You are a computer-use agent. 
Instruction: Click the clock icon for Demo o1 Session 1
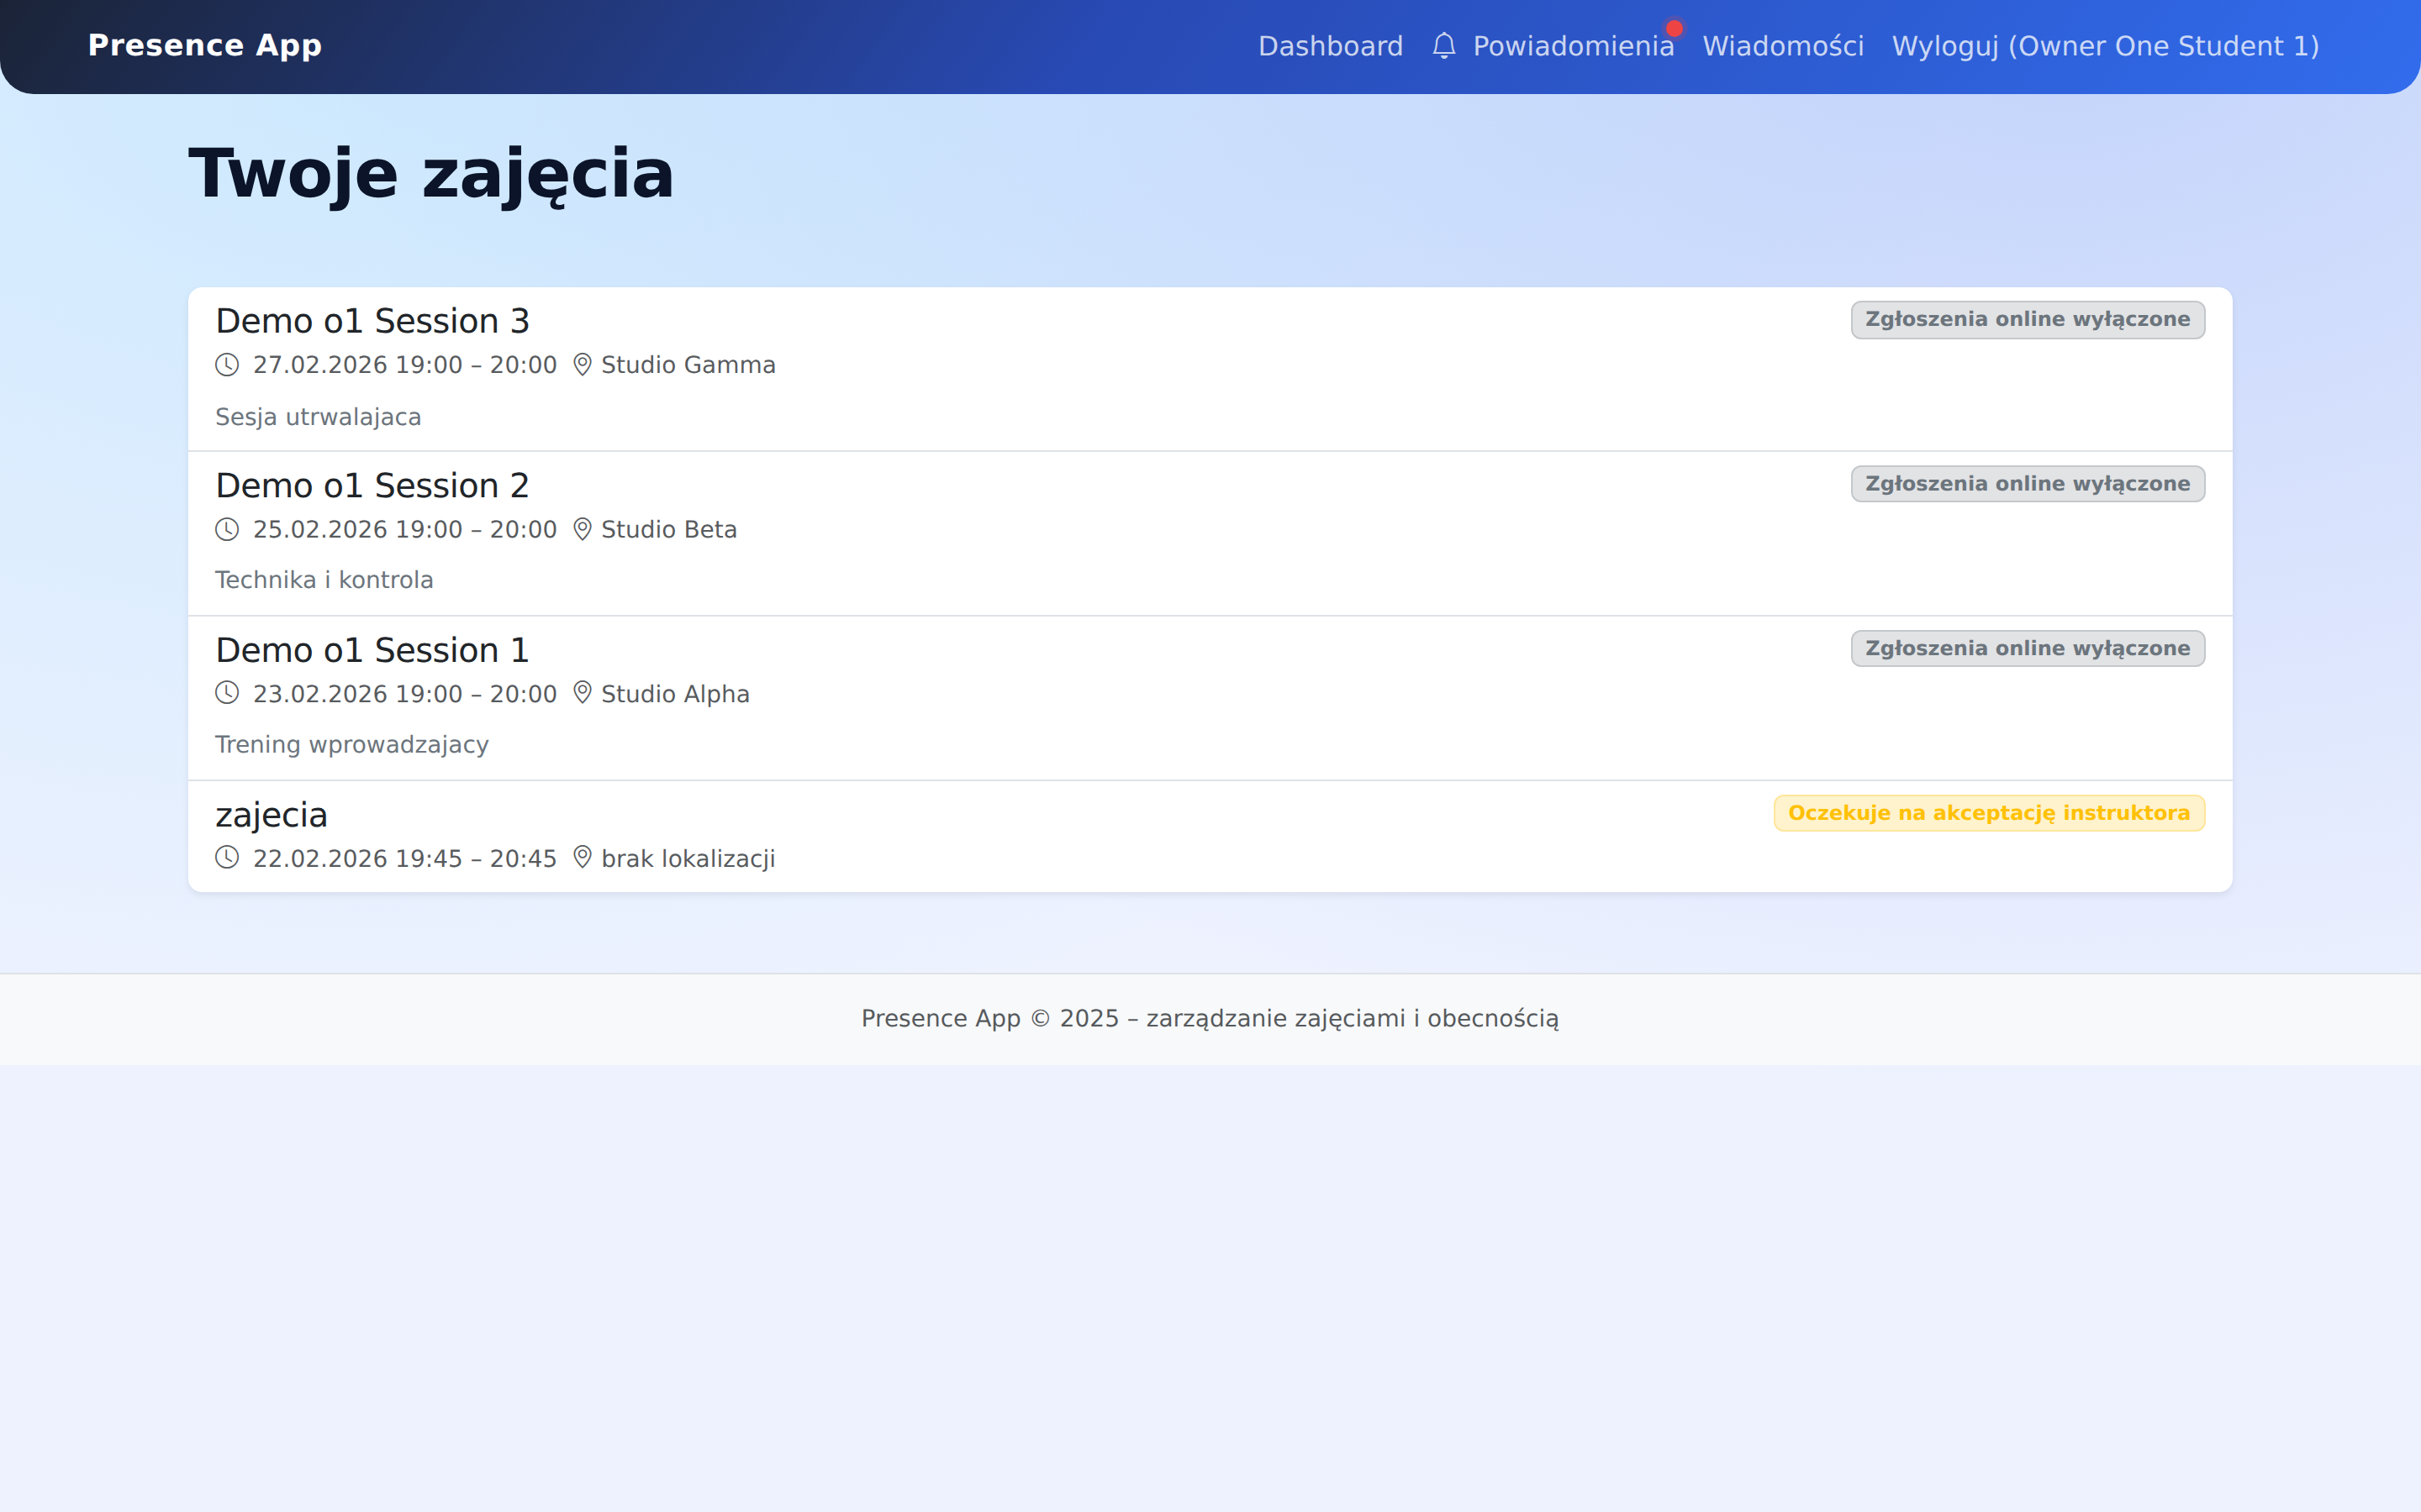[x=227, y=693]
